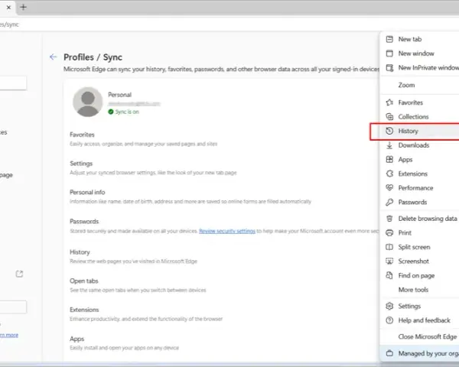Click the Review security settings link
This screenshot has height=367, width=459.
227,231
